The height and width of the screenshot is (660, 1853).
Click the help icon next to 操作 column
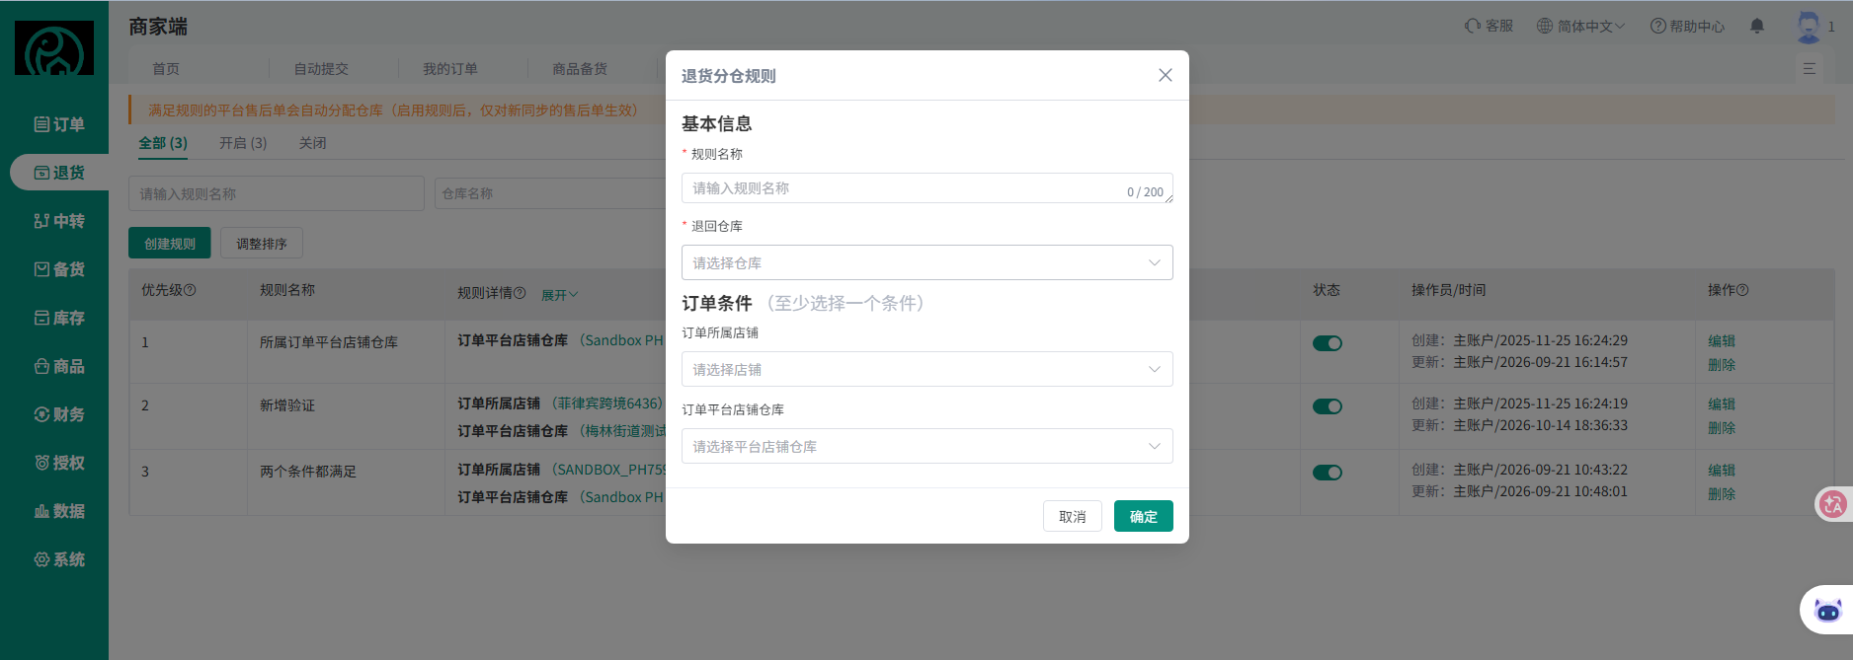(1742, 290)
